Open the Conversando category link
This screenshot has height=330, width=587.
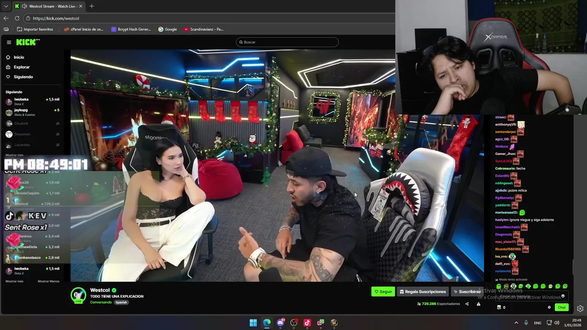point(101,302)
